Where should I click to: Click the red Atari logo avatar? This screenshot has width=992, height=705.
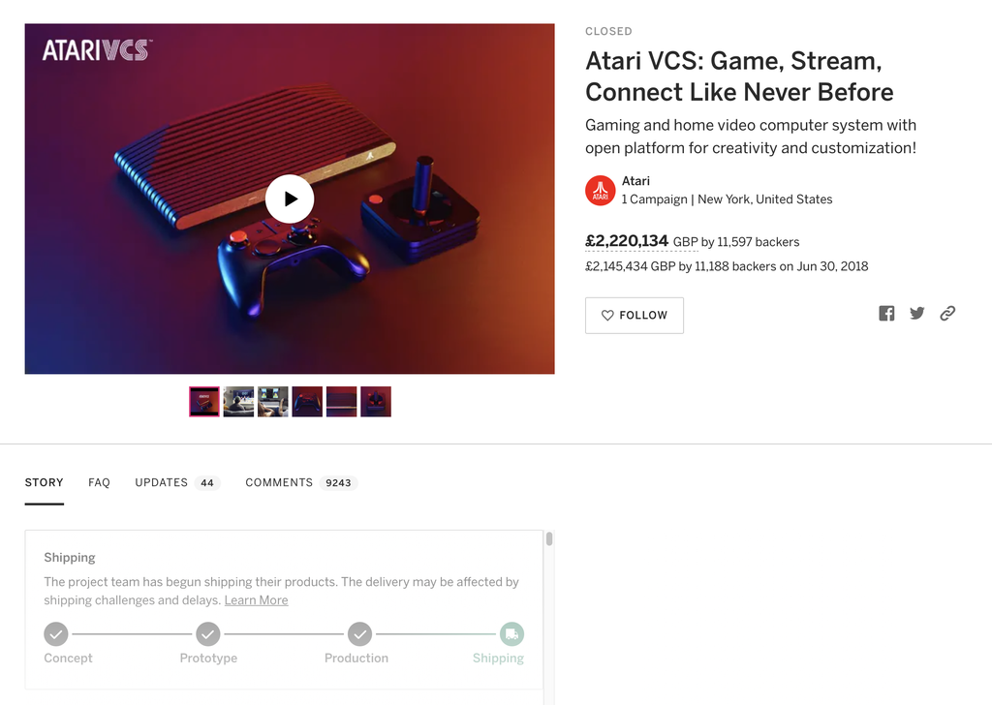[601, 191]
